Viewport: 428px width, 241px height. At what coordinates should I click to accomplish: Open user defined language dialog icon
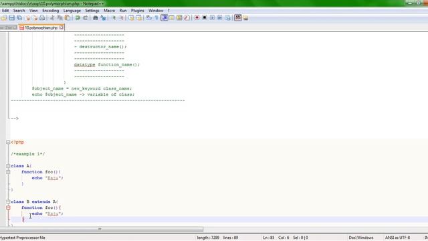click(172, 18)
